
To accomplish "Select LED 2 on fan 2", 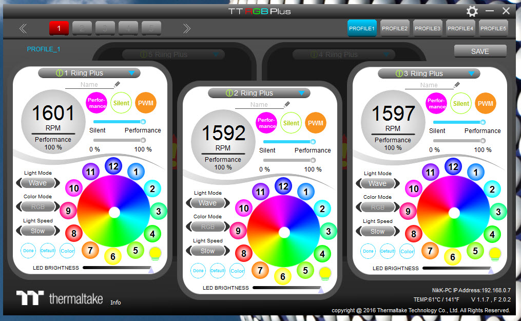I will pos(322,209).
